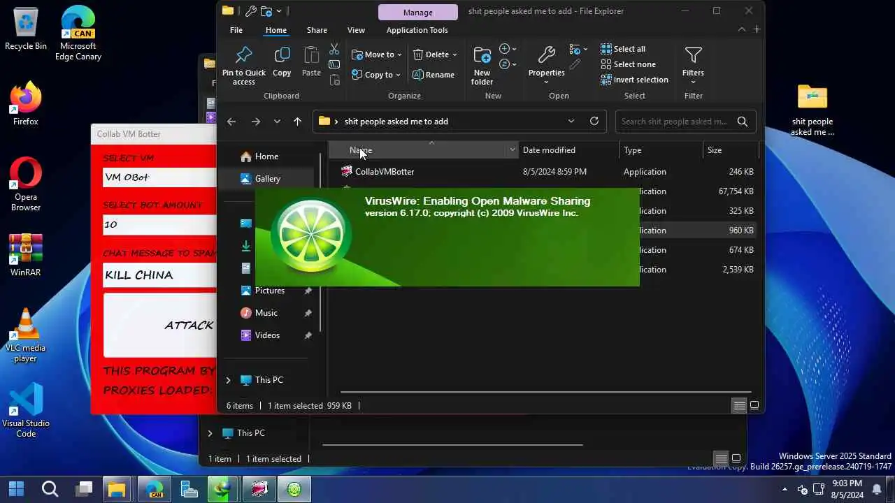The width and height of the screenshot is (895, 503).
Task: Open the address bar history dropdown
Action: (x=571, y=121)
